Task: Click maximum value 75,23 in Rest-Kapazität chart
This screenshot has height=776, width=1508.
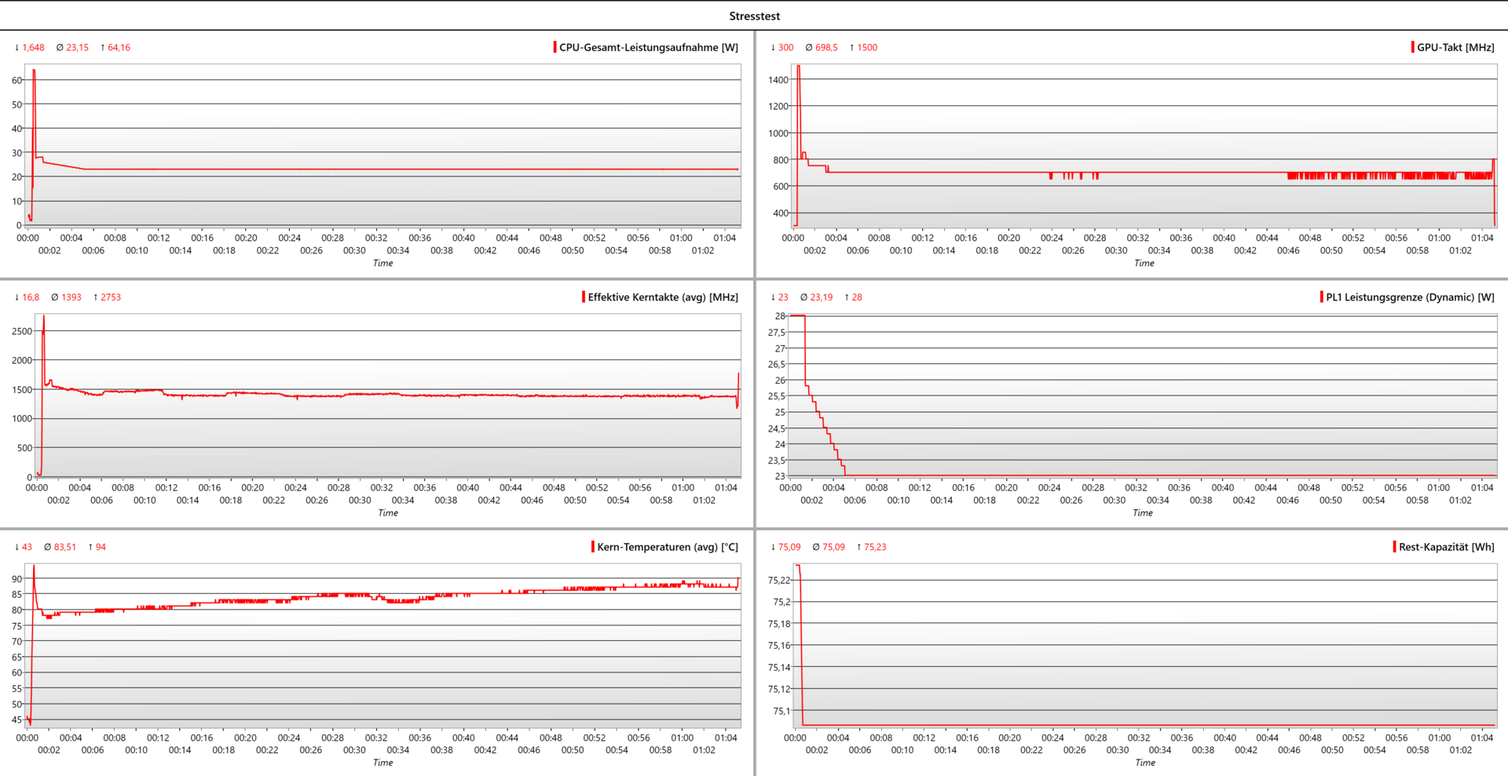Action: point(875,547)
